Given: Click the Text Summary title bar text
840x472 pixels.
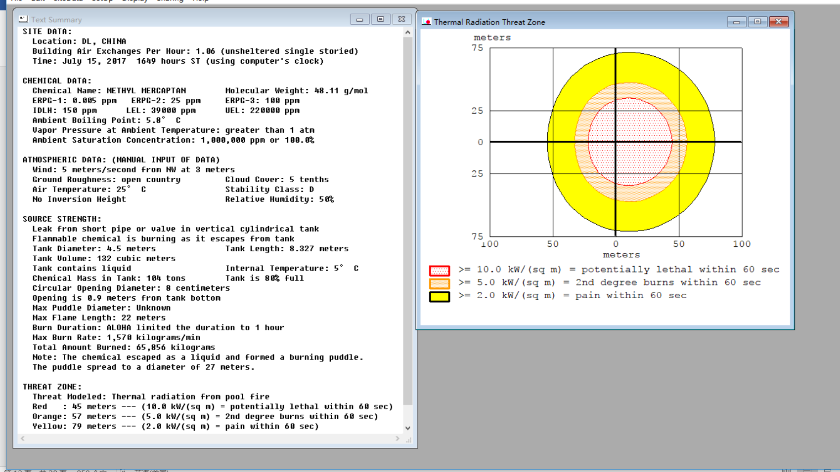Looking at the screenshot, I should coord(56,20).
